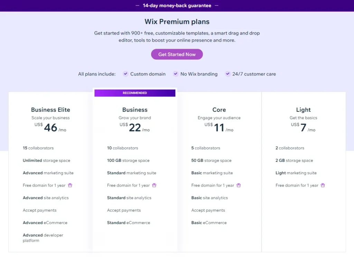The height and width of the screenshot is (257, 354).
Task: Click Basic site analytics in Core plan
Action: coord(209,198)
